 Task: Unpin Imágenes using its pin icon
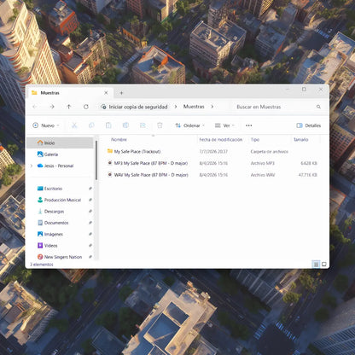click(x=90, y=234)
